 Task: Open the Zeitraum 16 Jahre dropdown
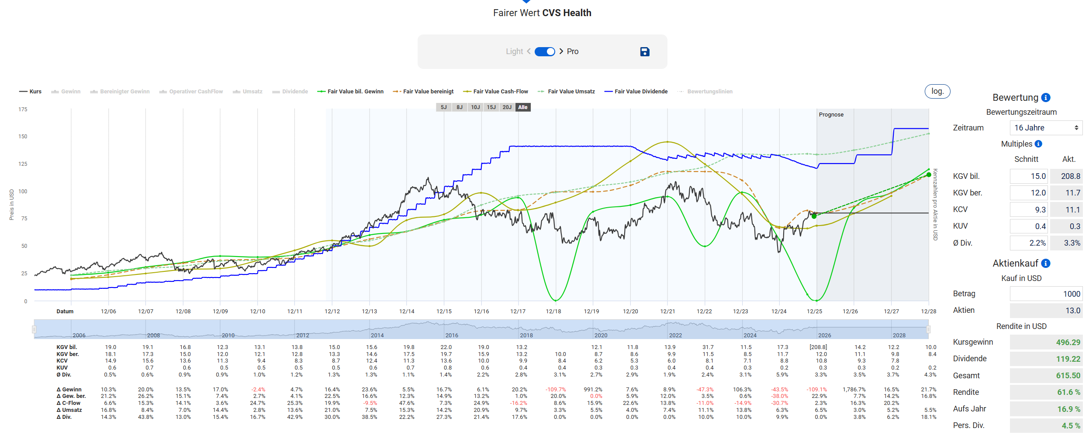[1046, 128]
